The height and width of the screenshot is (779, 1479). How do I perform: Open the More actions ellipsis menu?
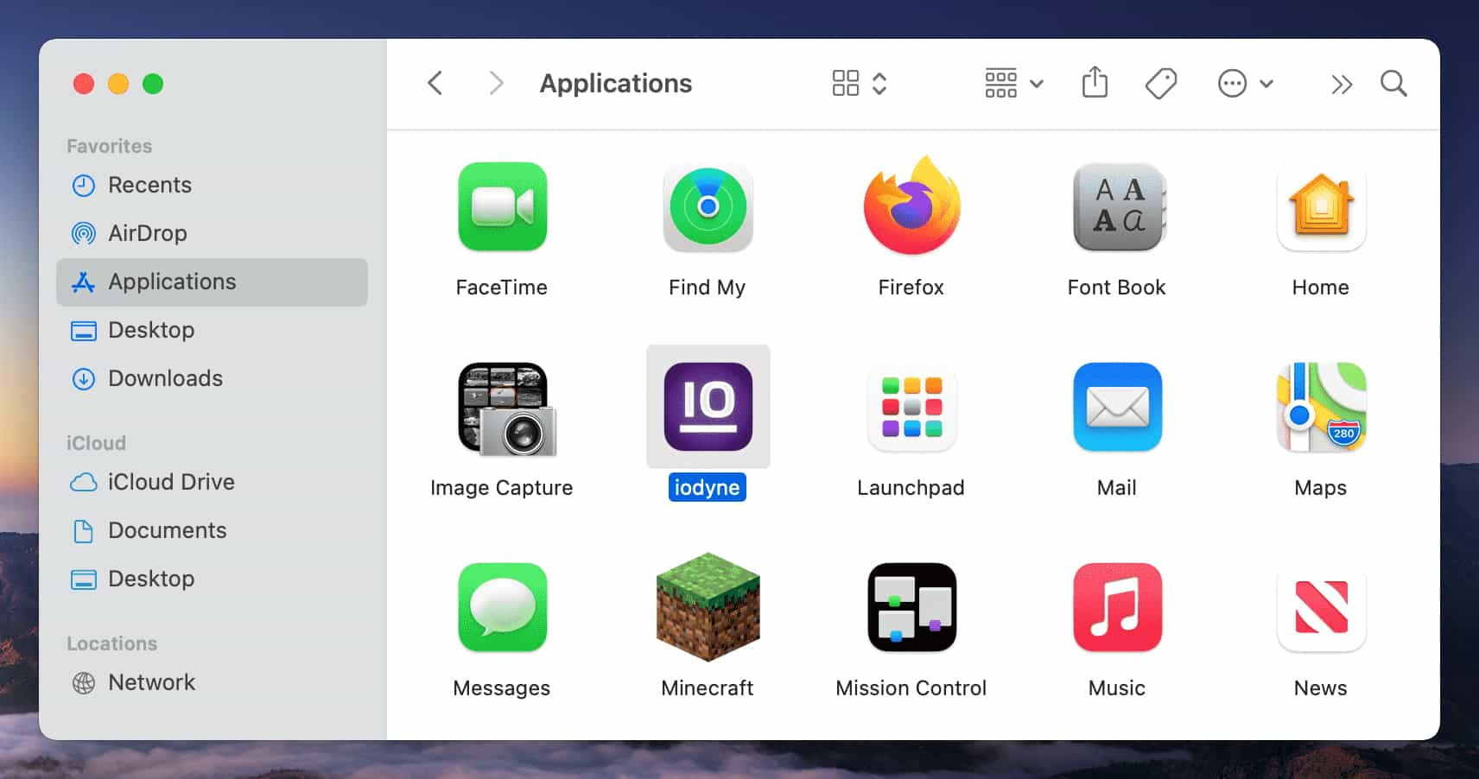(x=1244, y=84)
